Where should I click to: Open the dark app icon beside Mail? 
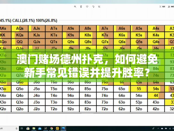point(46,128)
